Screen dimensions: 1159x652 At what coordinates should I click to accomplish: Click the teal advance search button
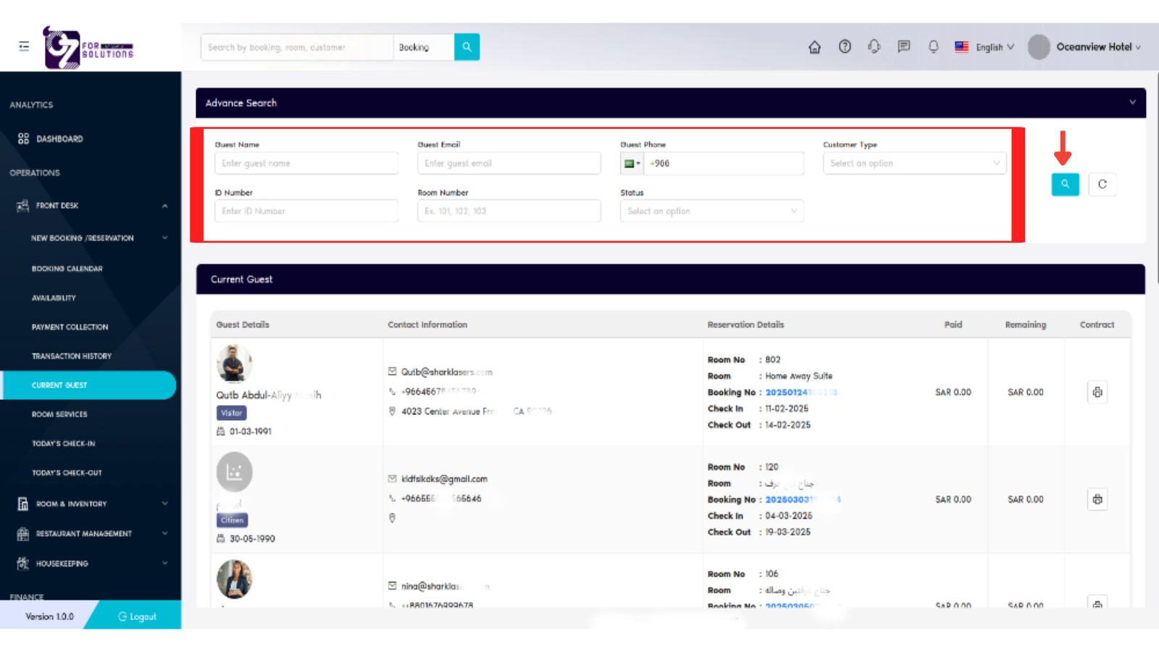(x=1065, y=184)
